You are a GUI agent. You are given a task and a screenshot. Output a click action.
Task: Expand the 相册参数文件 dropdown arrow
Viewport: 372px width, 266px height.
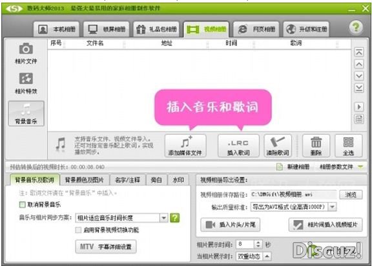(x=360, y=167)
